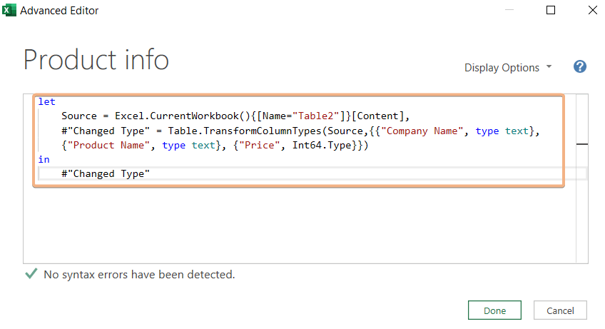Image resolution: width=605 pixels, height=329 pixels.
Task: Click the Display Options dropdown arrow
Action: (549, 67)
